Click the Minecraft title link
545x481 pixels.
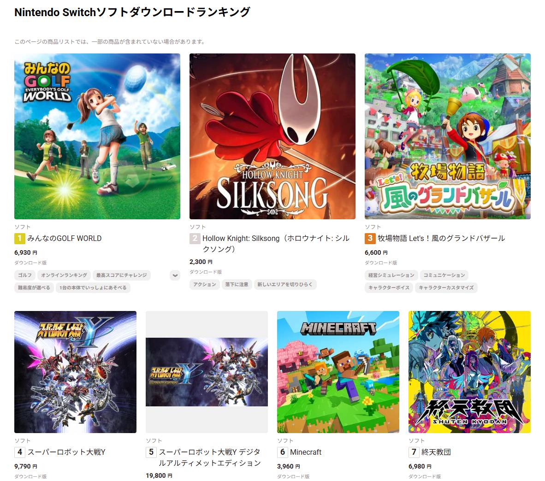coord(306,452)
